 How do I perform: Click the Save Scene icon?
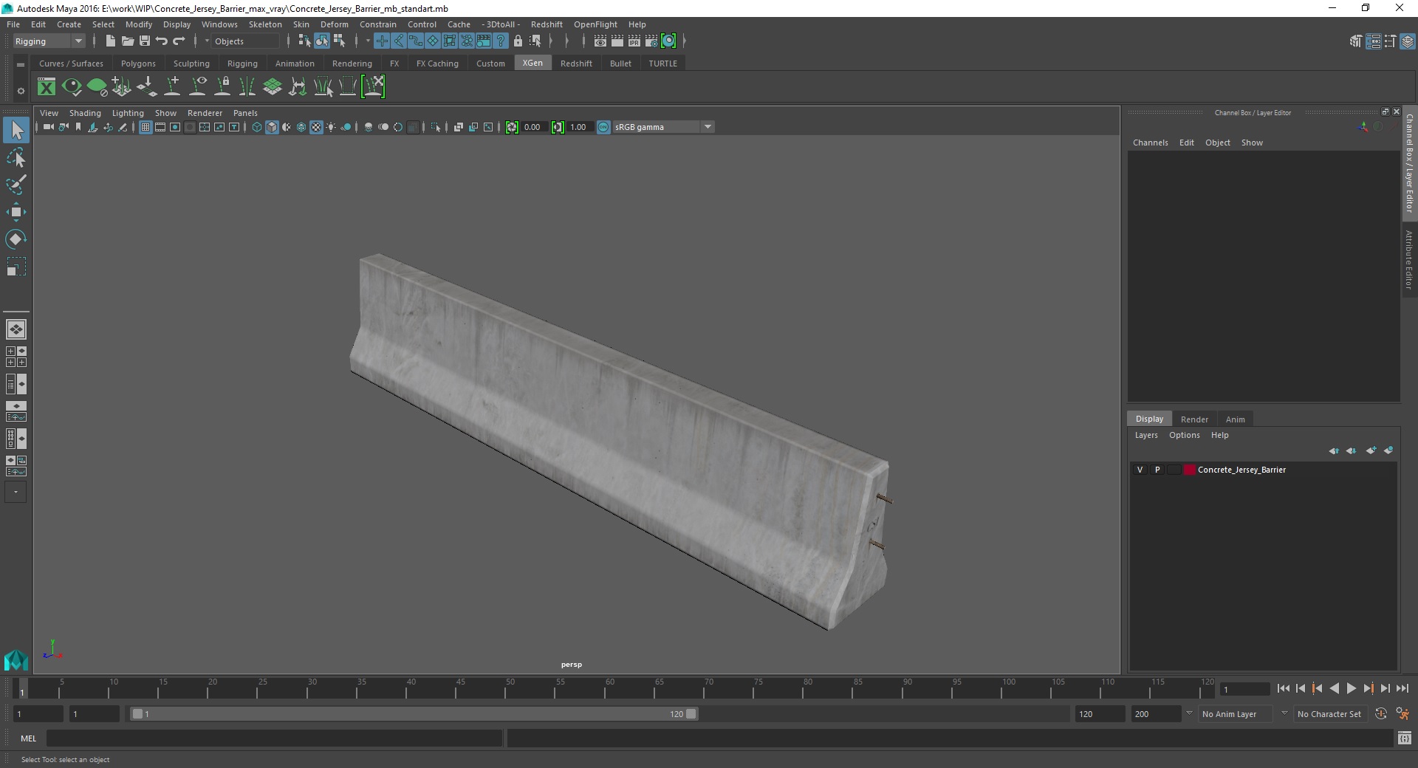coord(145,41)
